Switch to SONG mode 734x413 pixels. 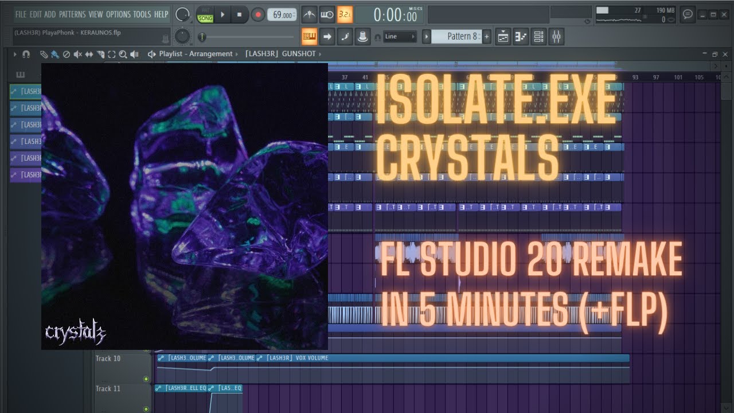205,18
